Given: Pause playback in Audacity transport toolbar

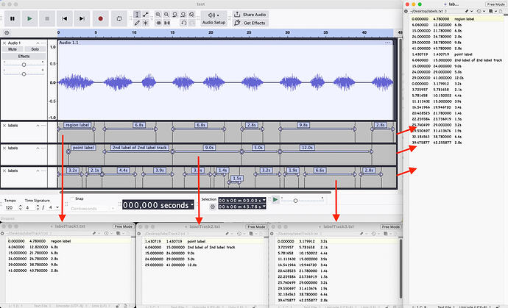Looking at the screenshot, I should coord(13,19).
